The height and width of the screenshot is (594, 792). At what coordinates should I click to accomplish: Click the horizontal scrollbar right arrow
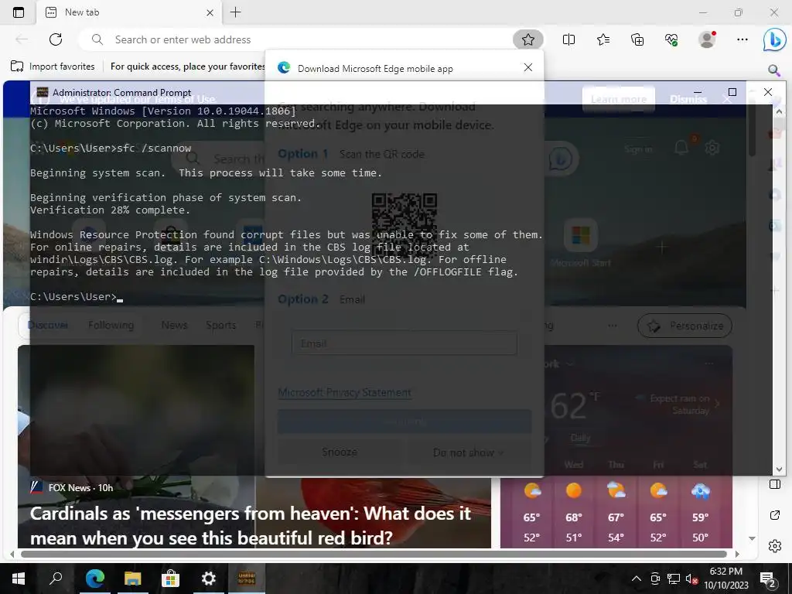click(x=737, y=554)
